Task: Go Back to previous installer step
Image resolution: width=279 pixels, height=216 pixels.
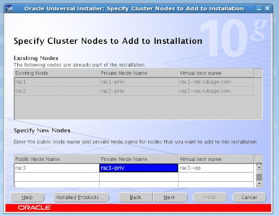Action: pos(136,197)
